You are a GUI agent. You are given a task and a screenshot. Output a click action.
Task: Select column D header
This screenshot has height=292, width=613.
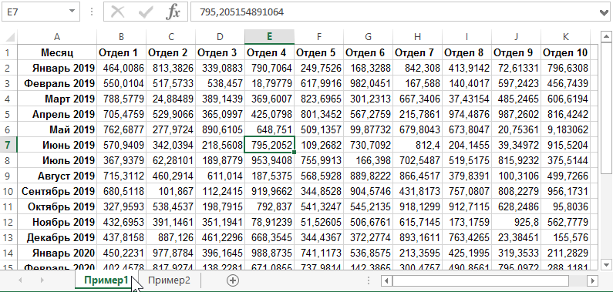tap(220, 37)
